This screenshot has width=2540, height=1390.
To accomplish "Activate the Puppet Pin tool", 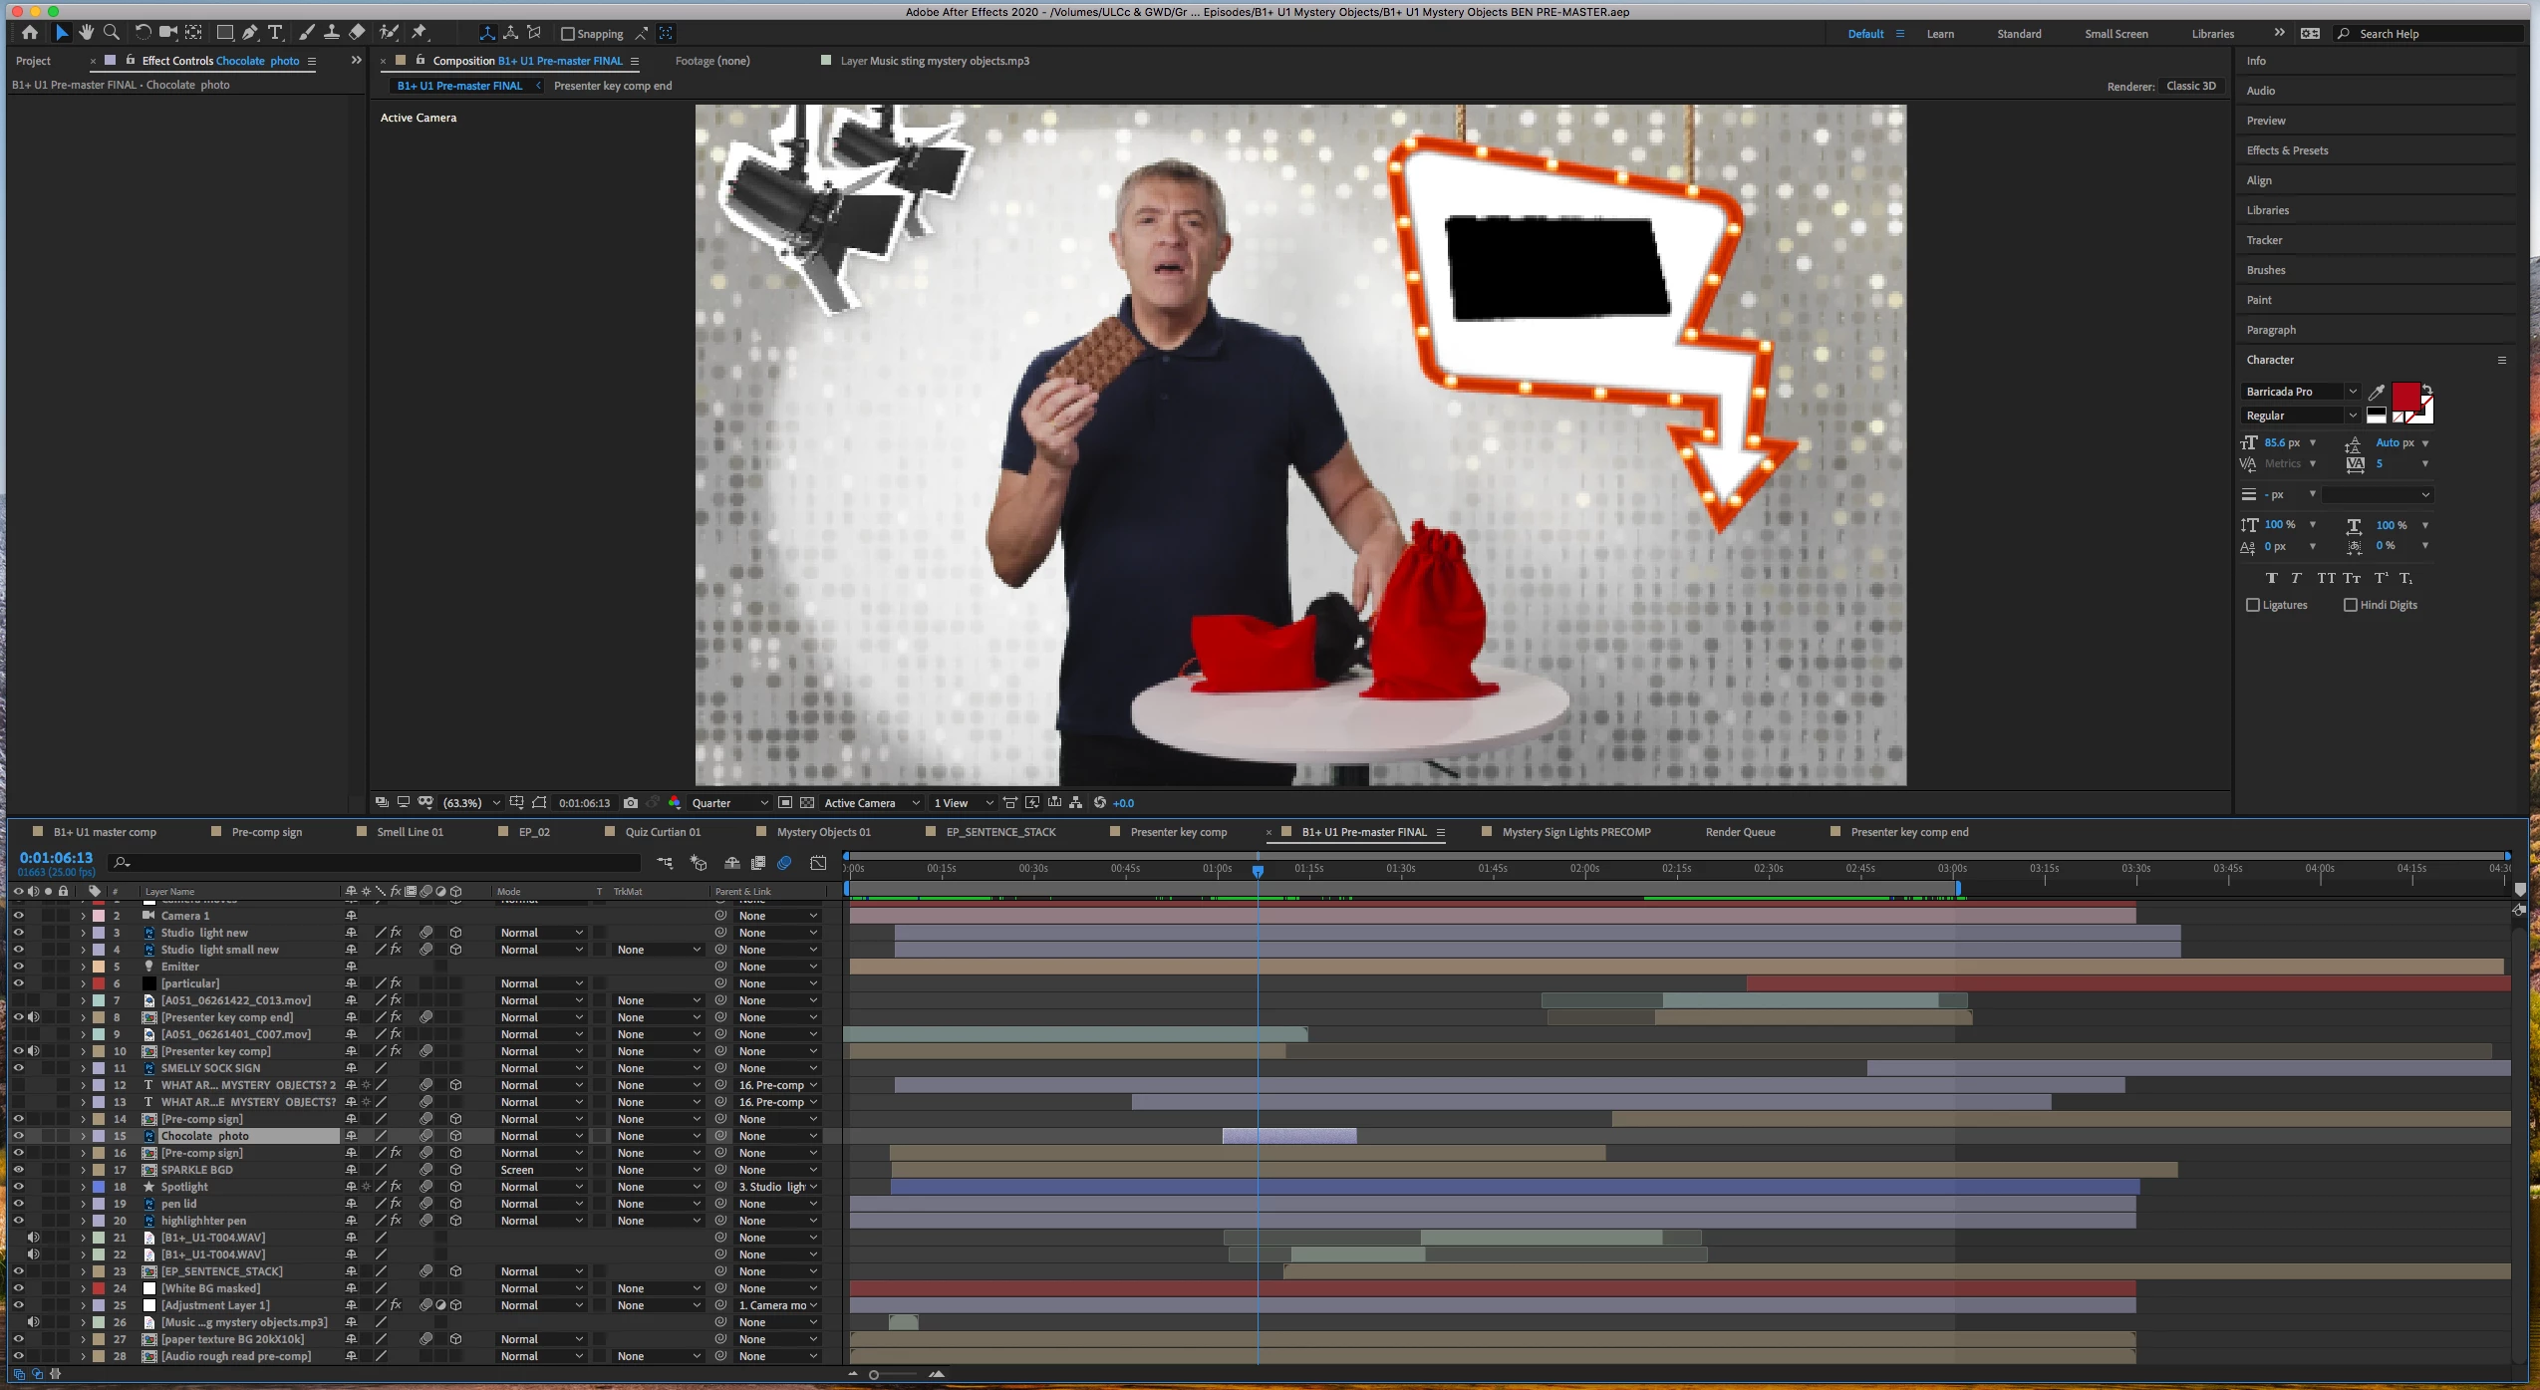I will coord(420,33).
